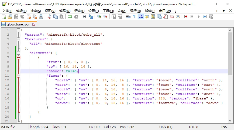Open Find with the binoculars icon
The width and height of the screenshot is (234, 130).
coord(84,17)
